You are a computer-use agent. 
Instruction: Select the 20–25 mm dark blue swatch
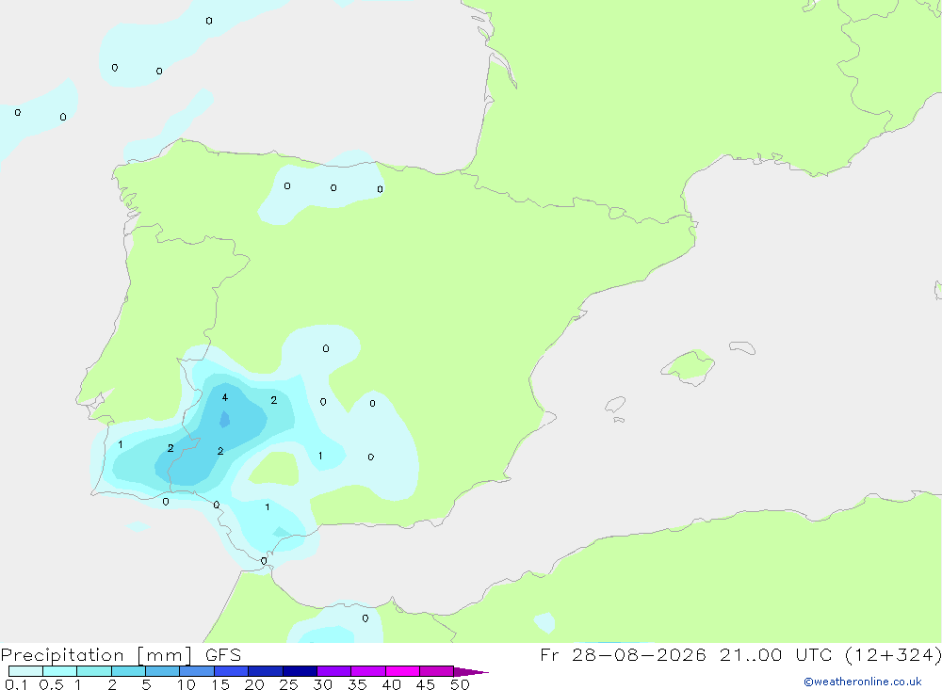[x=266, y=671]
